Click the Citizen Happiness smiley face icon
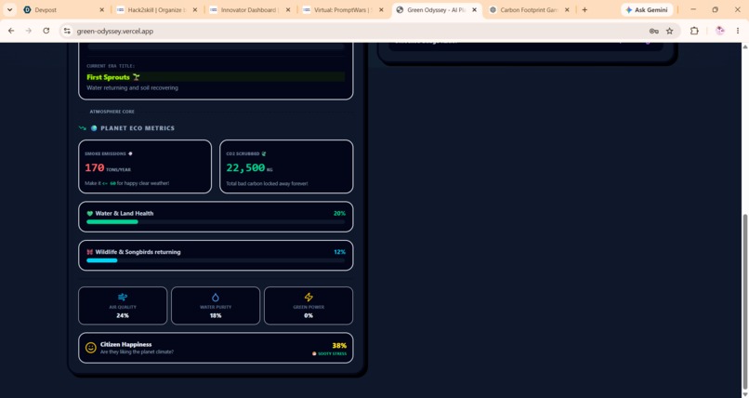Viewport: 749px width, 398px height. 91,348
